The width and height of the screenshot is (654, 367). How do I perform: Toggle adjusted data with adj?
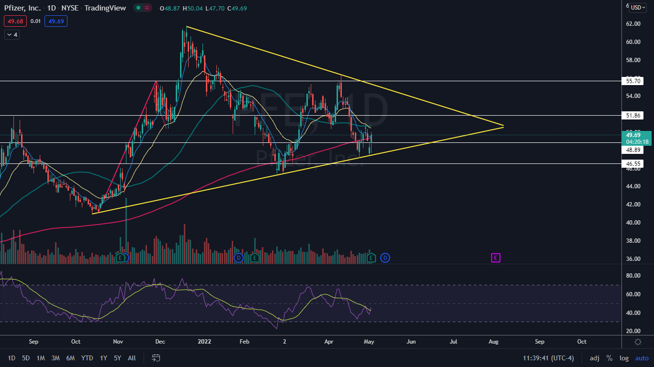click(x=594, y=358)
